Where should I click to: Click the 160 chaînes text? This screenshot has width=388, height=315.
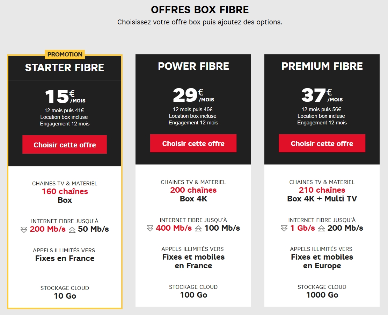click(65, 191)
